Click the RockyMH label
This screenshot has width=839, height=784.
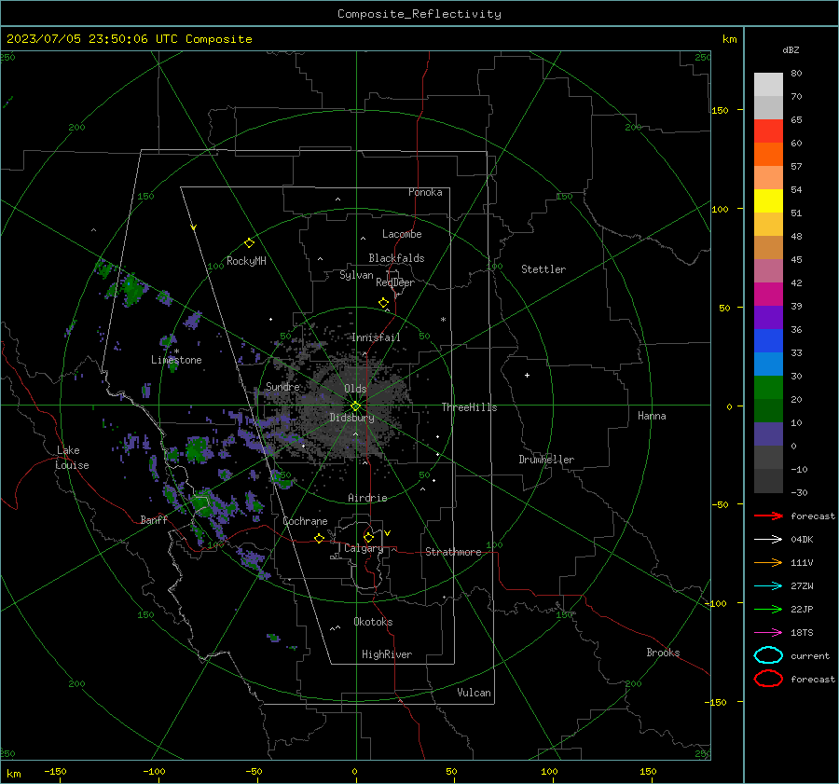246,261
